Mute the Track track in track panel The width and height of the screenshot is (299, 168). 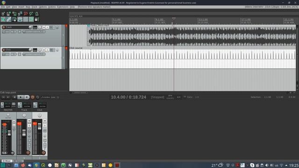click(44, 28)
